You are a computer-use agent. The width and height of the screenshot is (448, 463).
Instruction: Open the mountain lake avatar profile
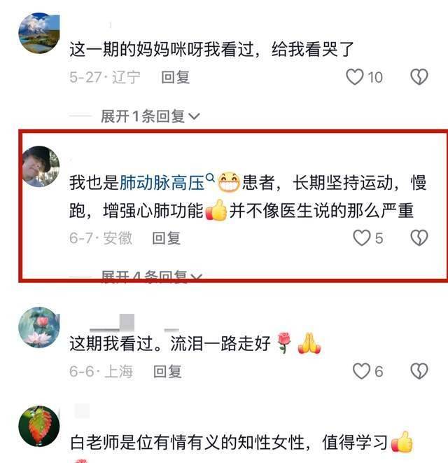[39, 33]
